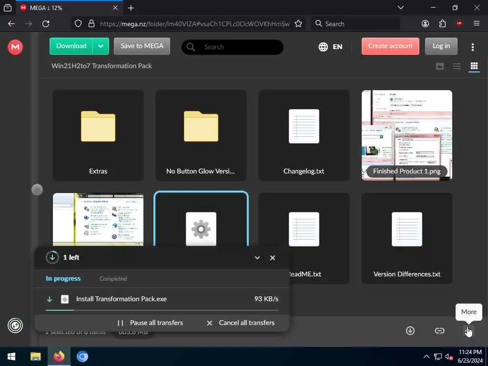Image resolution: width=488 pixels, height=366 pixels.
Task: Click the Win21H2to7 Transformation Pack title
Action: coord(102,66)
